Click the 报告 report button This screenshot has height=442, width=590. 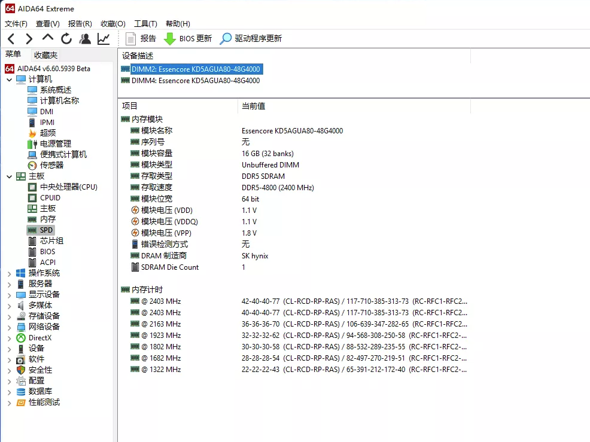(x=141, y=38)
